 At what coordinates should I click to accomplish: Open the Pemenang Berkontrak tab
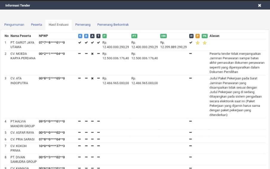pyautogui.click(x=113, y=24)
